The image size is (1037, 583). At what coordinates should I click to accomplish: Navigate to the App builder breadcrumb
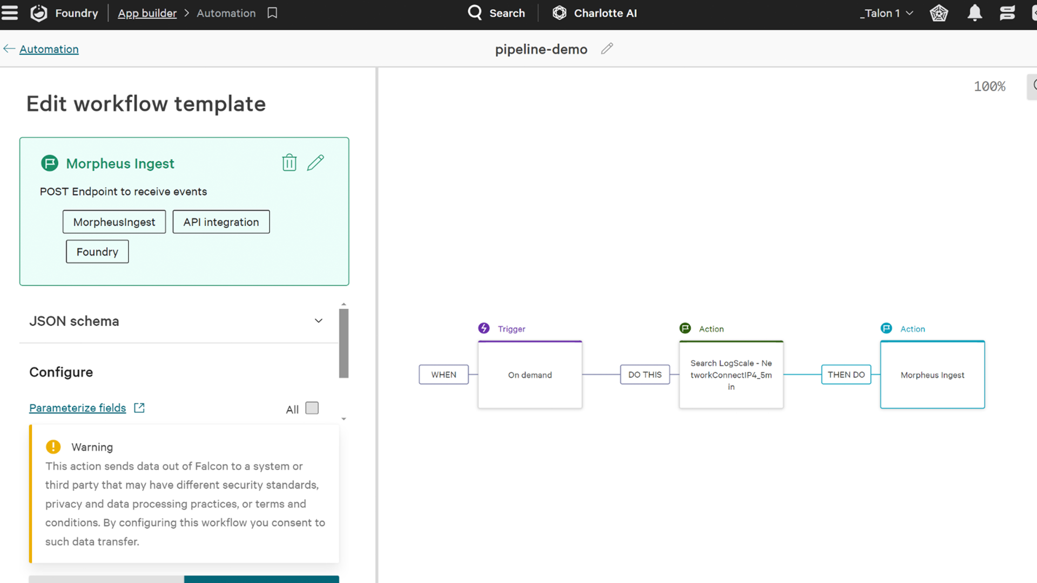(147, 13)
